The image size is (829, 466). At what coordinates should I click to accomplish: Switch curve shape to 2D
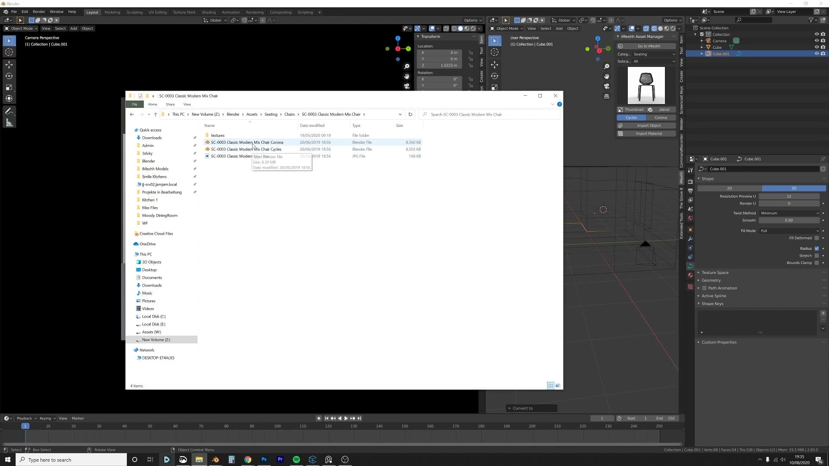pyautogui.click(x=730, y=189)
